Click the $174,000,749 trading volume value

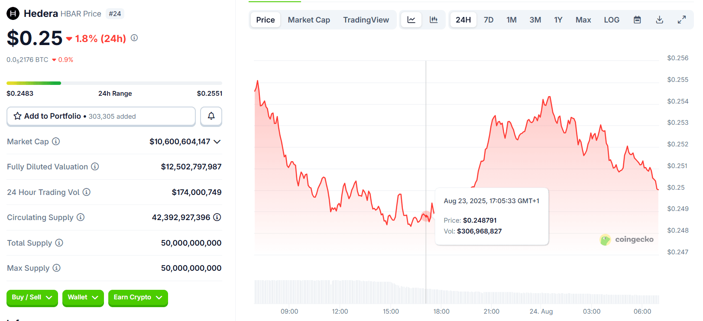click(197, 192)
